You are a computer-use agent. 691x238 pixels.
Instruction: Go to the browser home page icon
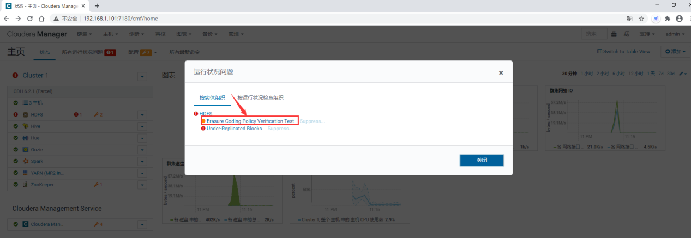point(41,18)
